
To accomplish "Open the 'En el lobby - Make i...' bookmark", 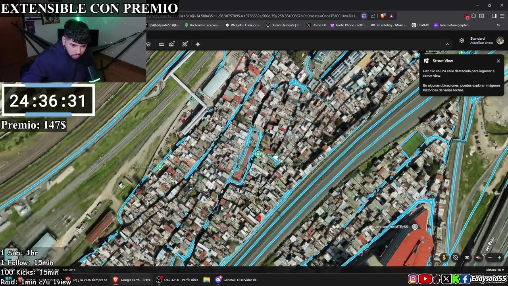I will tap(389, 25).
